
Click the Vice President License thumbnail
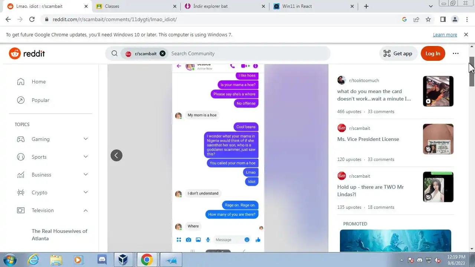(438, 139)
